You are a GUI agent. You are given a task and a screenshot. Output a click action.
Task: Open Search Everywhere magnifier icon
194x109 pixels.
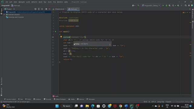(186, 5)
